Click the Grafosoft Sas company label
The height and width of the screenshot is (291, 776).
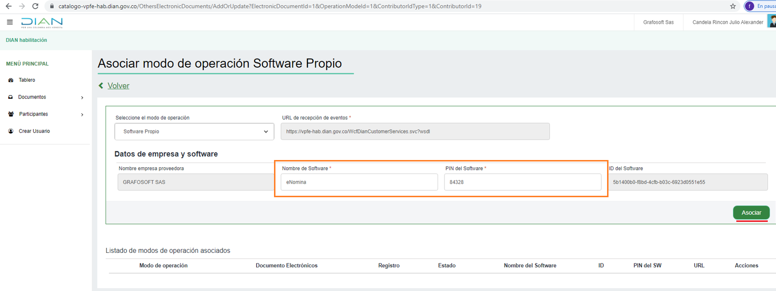pos(658,22)
